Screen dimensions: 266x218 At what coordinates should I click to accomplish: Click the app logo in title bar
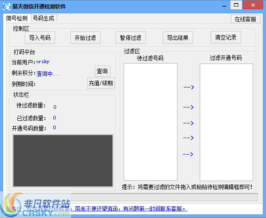point(7,6)
